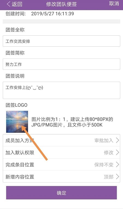This screenshot has width=123, height=209.
Task: Click chevron next to 保持不变
Action: [118, 165]
